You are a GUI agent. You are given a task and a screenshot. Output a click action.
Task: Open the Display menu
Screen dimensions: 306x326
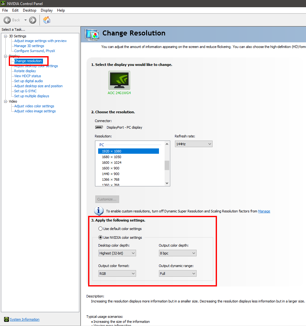click(x=46, y=10)
